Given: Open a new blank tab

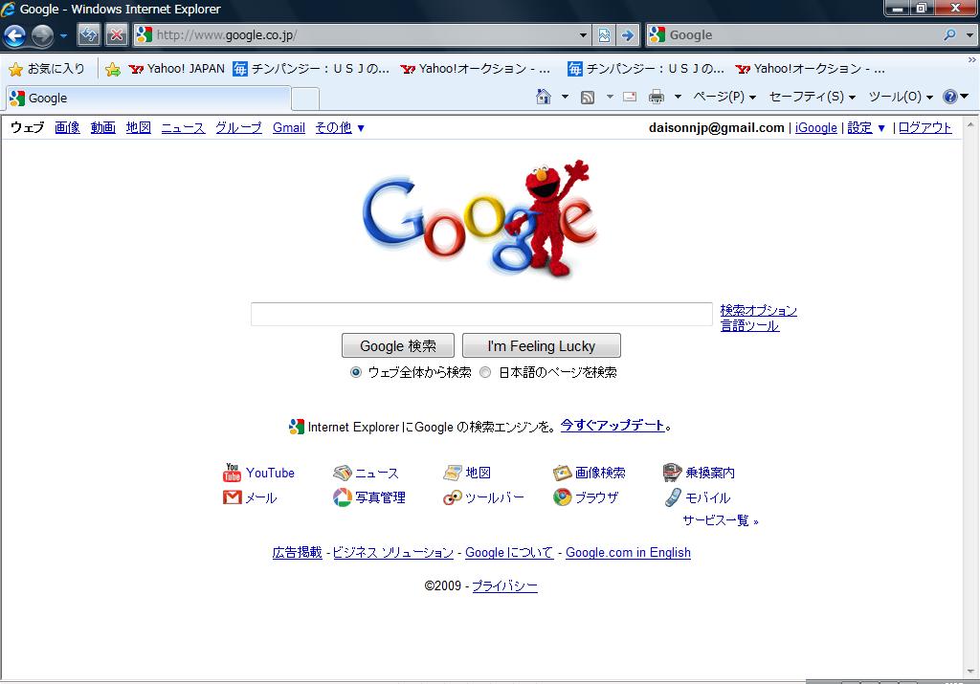Looking at the screenshot, I should [305, 99].
